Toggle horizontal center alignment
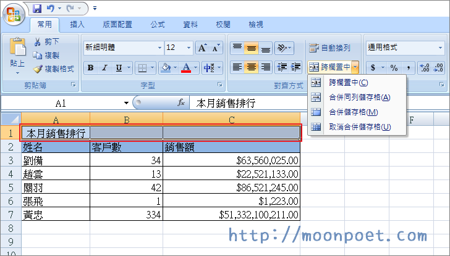This screenshot has width=450, height=256. (x=252, y=67)
